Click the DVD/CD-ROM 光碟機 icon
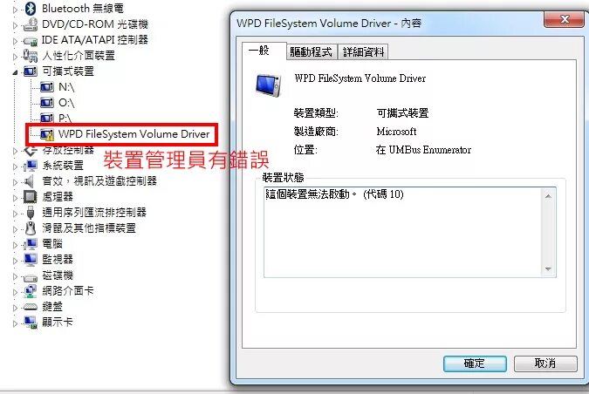Viewport: 589px width, 394px height. pos(30,24)
